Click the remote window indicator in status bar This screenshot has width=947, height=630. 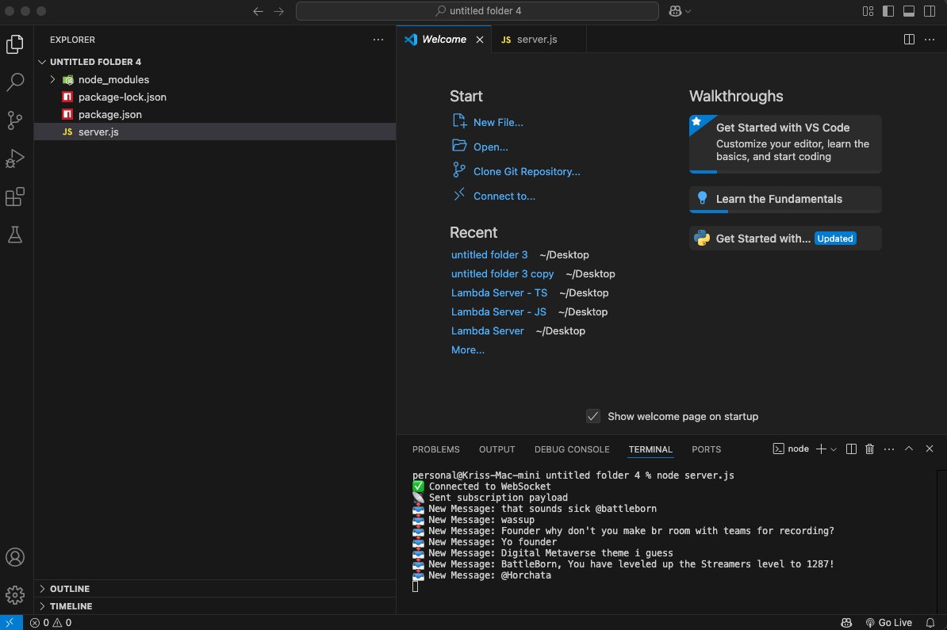click(11, 622)
